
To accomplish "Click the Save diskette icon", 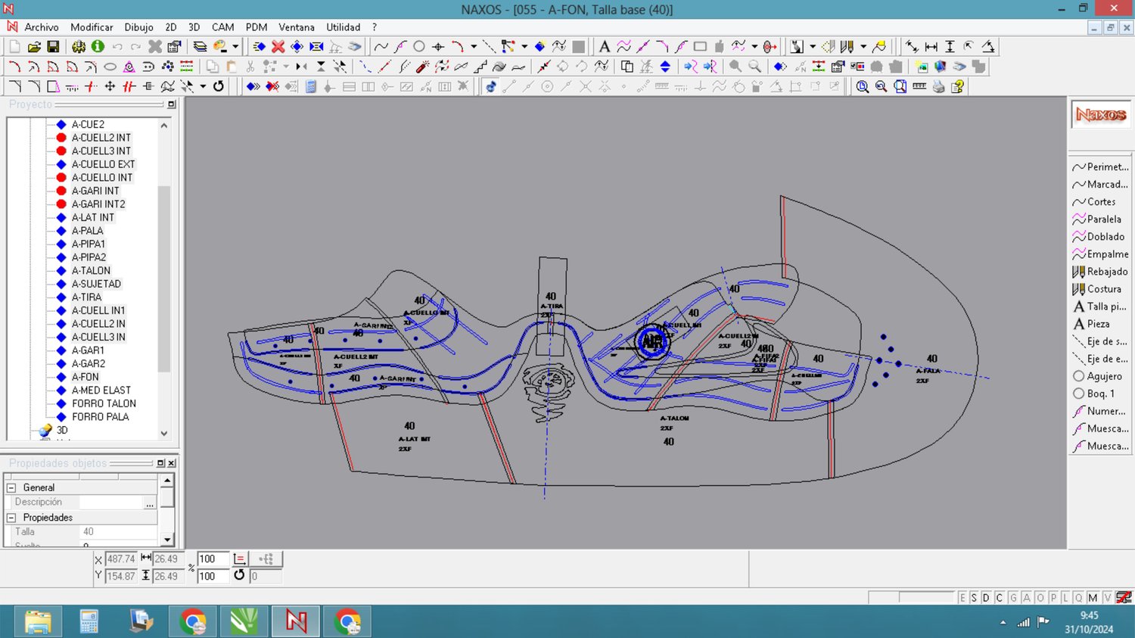I will coord(53,47).
